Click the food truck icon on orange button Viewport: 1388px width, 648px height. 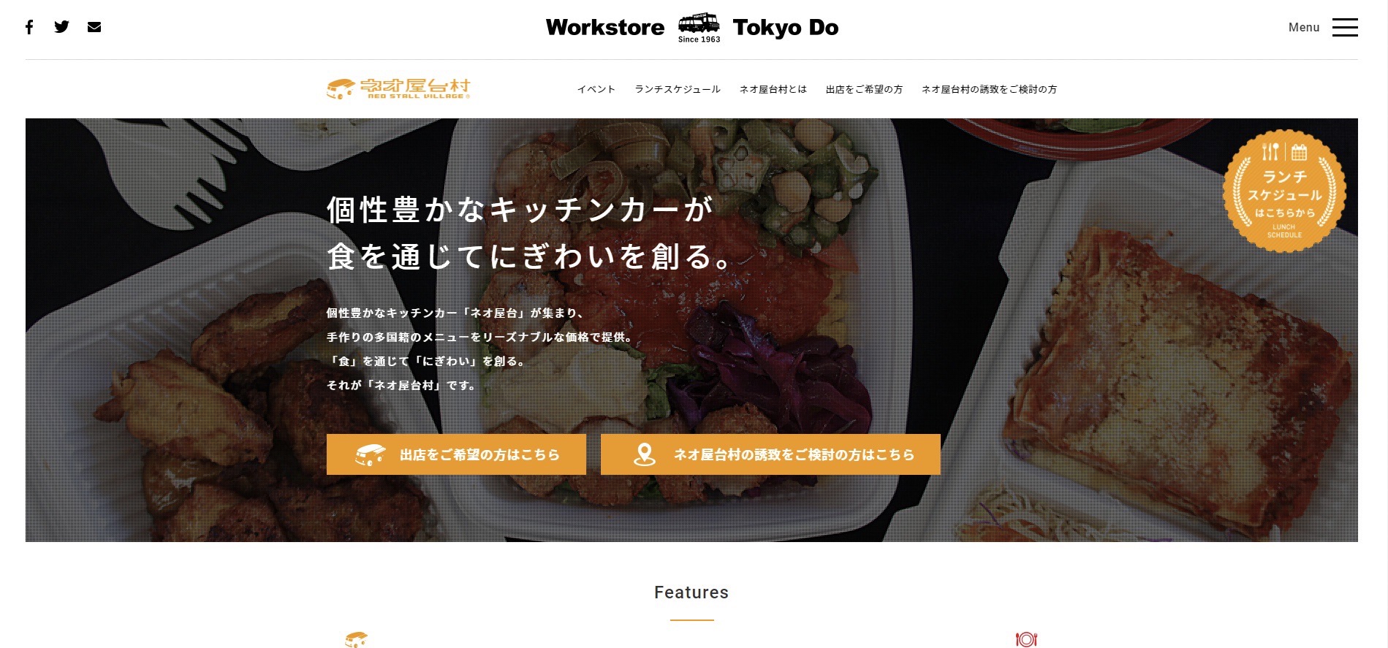[x=371, y=454]
